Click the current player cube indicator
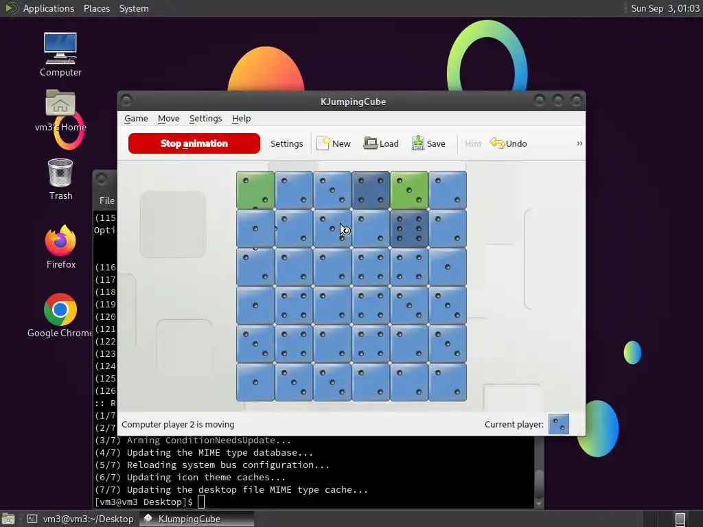This screenshot has width=703, height=527. click(559, 424)
